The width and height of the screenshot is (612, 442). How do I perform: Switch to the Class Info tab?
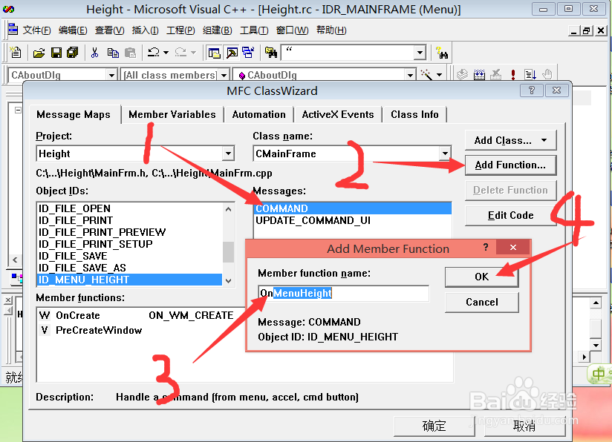click(x=414, y=114)
